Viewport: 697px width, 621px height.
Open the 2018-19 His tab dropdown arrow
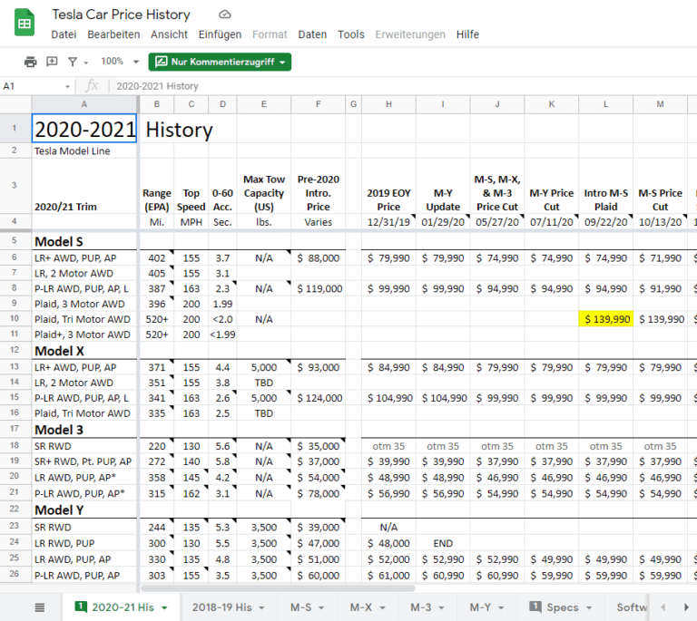[261, 607]
